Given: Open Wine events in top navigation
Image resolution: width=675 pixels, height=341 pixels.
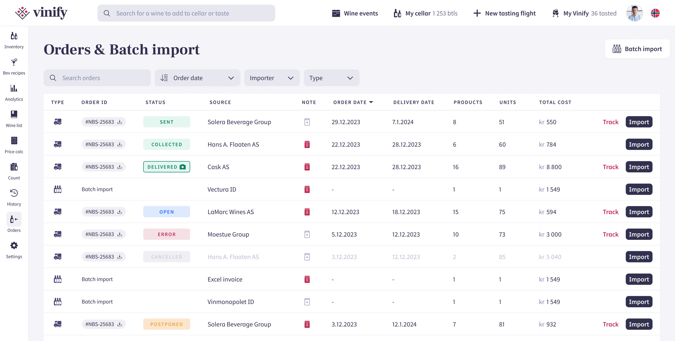Looking at the screenshot, I should [x=355, y=13].
